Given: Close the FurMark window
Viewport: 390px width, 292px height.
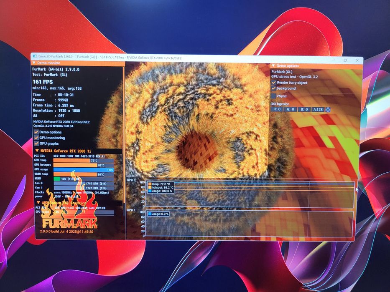Looking at the screenshot, I should (357, 60).
